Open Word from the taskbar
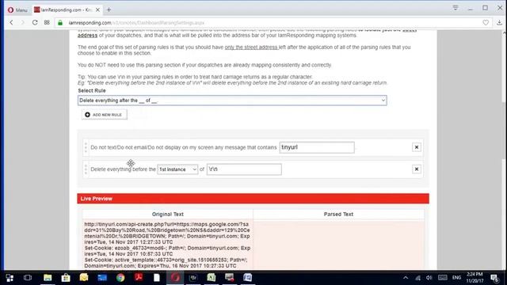 (248, 278)
